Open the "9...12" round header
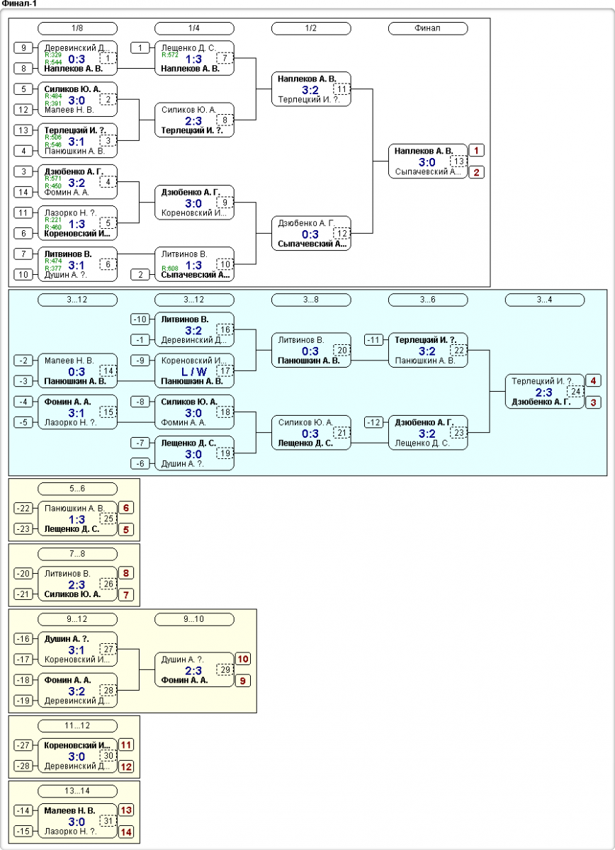 coord(77,619)
